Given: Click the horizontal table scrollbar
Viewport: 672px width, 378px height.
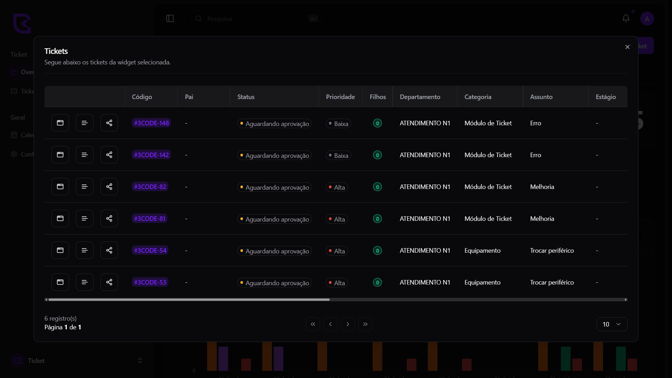Looking at the screenshot, I should 189,300.
